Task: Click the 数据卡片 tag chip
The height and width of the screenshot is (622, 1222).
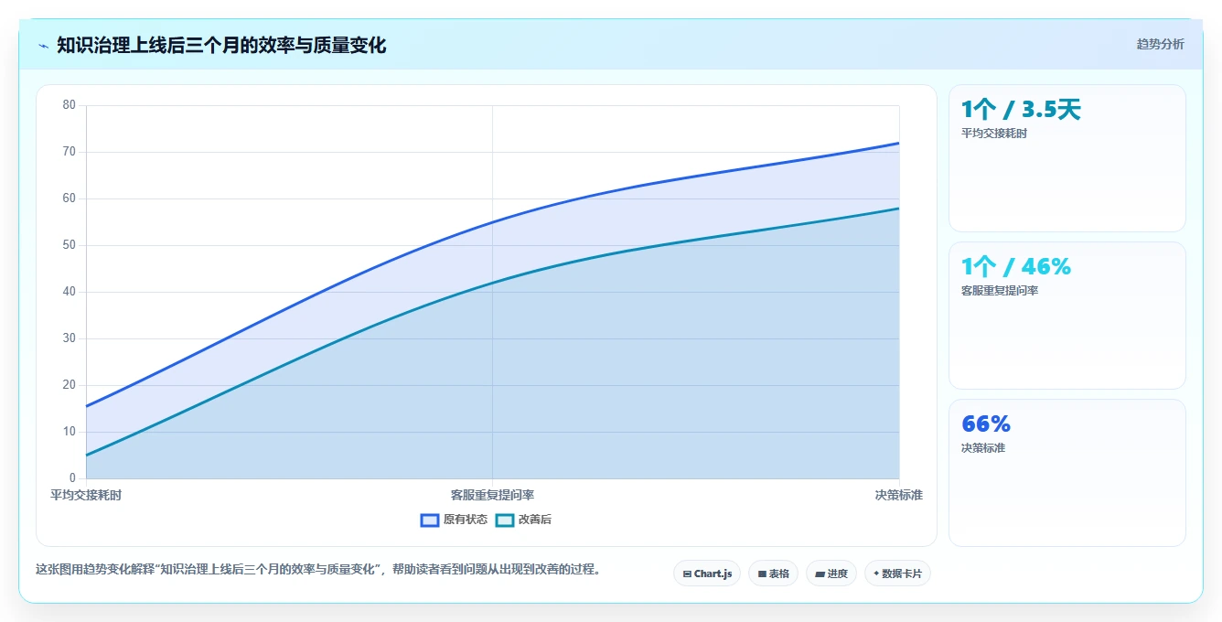Action: (897, 574)
